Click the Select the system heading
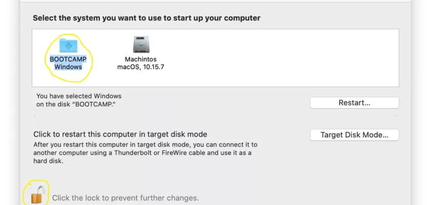 tap(147, 18)
